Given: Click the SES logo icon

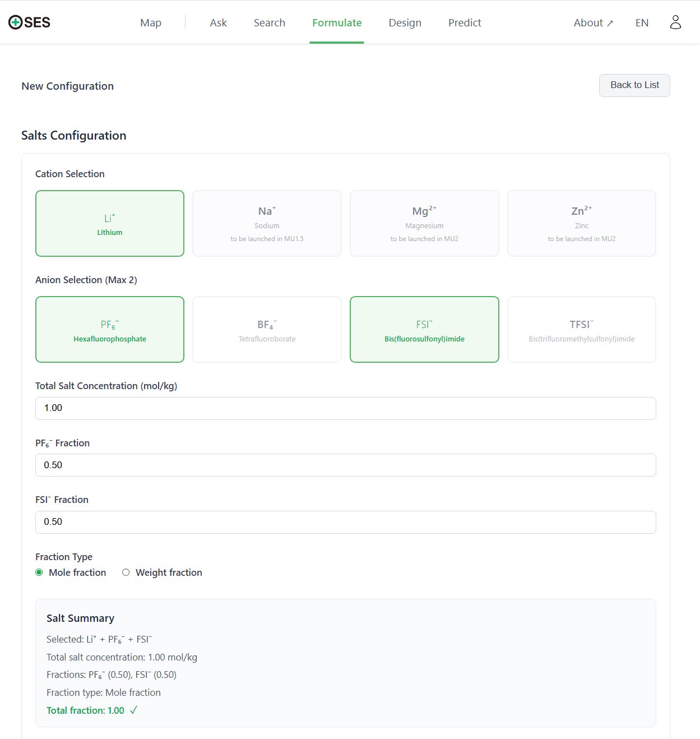Looking at the screenshot, I should pos(16,22).
